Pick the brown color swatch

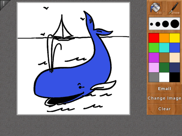pos(164,57)
